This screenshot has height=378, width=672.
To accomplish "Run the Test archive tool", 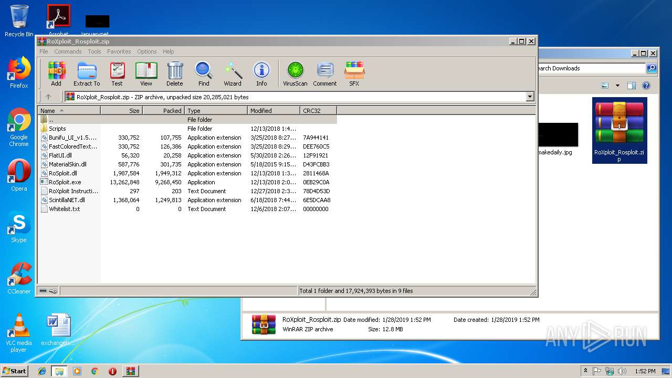I will tap(117, 74).
